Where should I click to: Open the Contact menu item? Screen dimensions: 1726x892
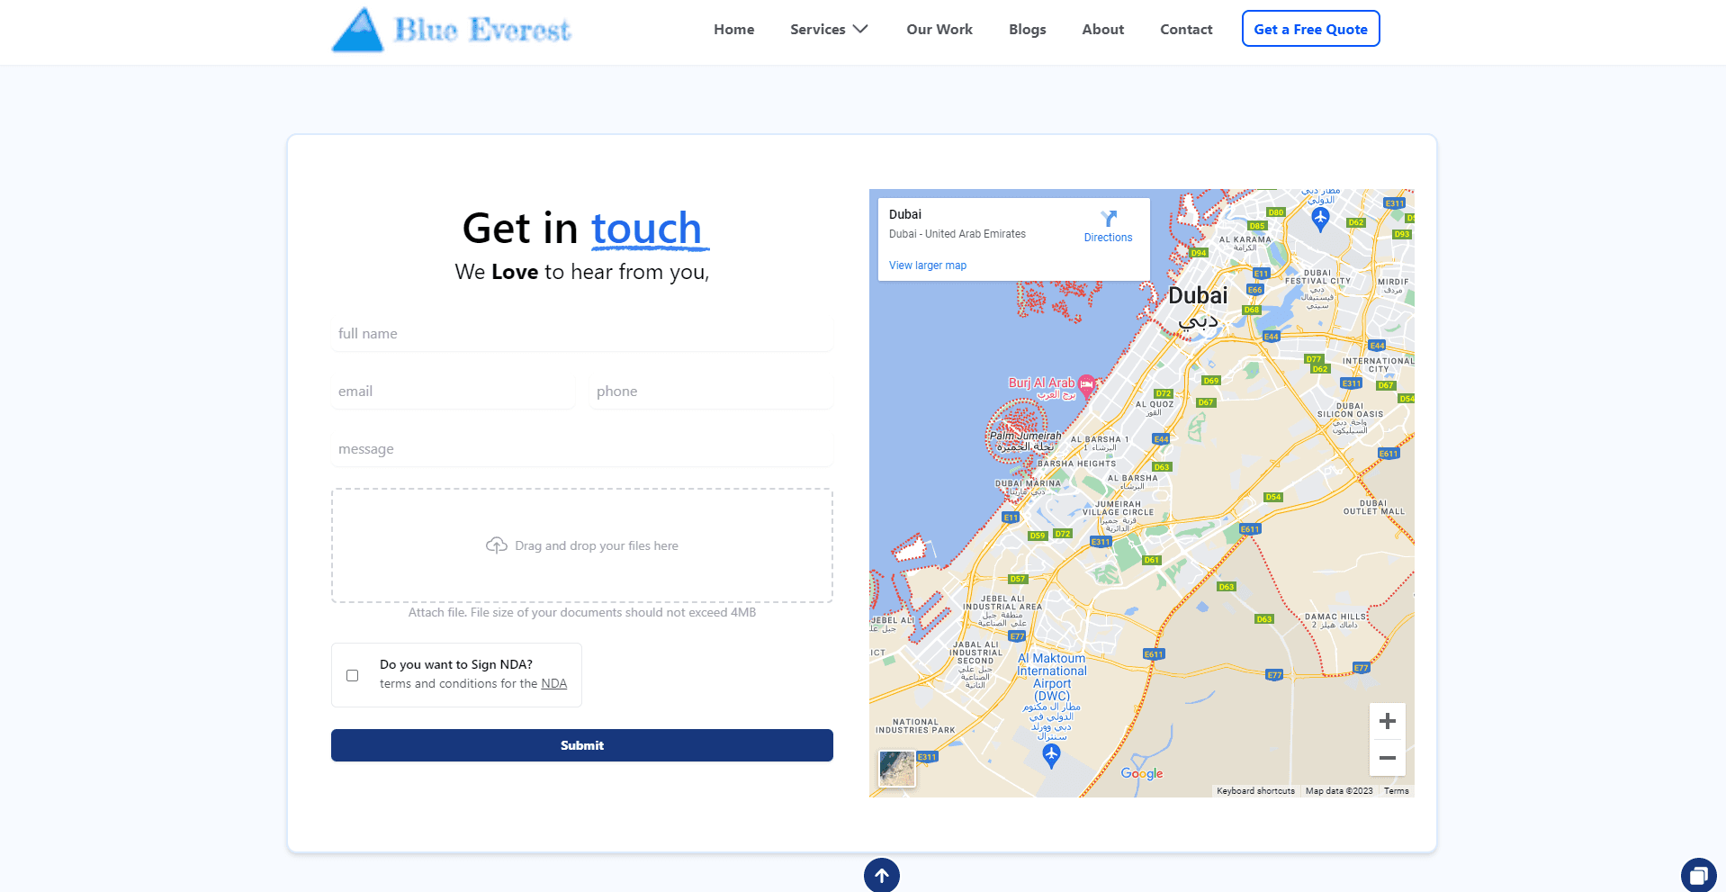[x=1186, y=29]
